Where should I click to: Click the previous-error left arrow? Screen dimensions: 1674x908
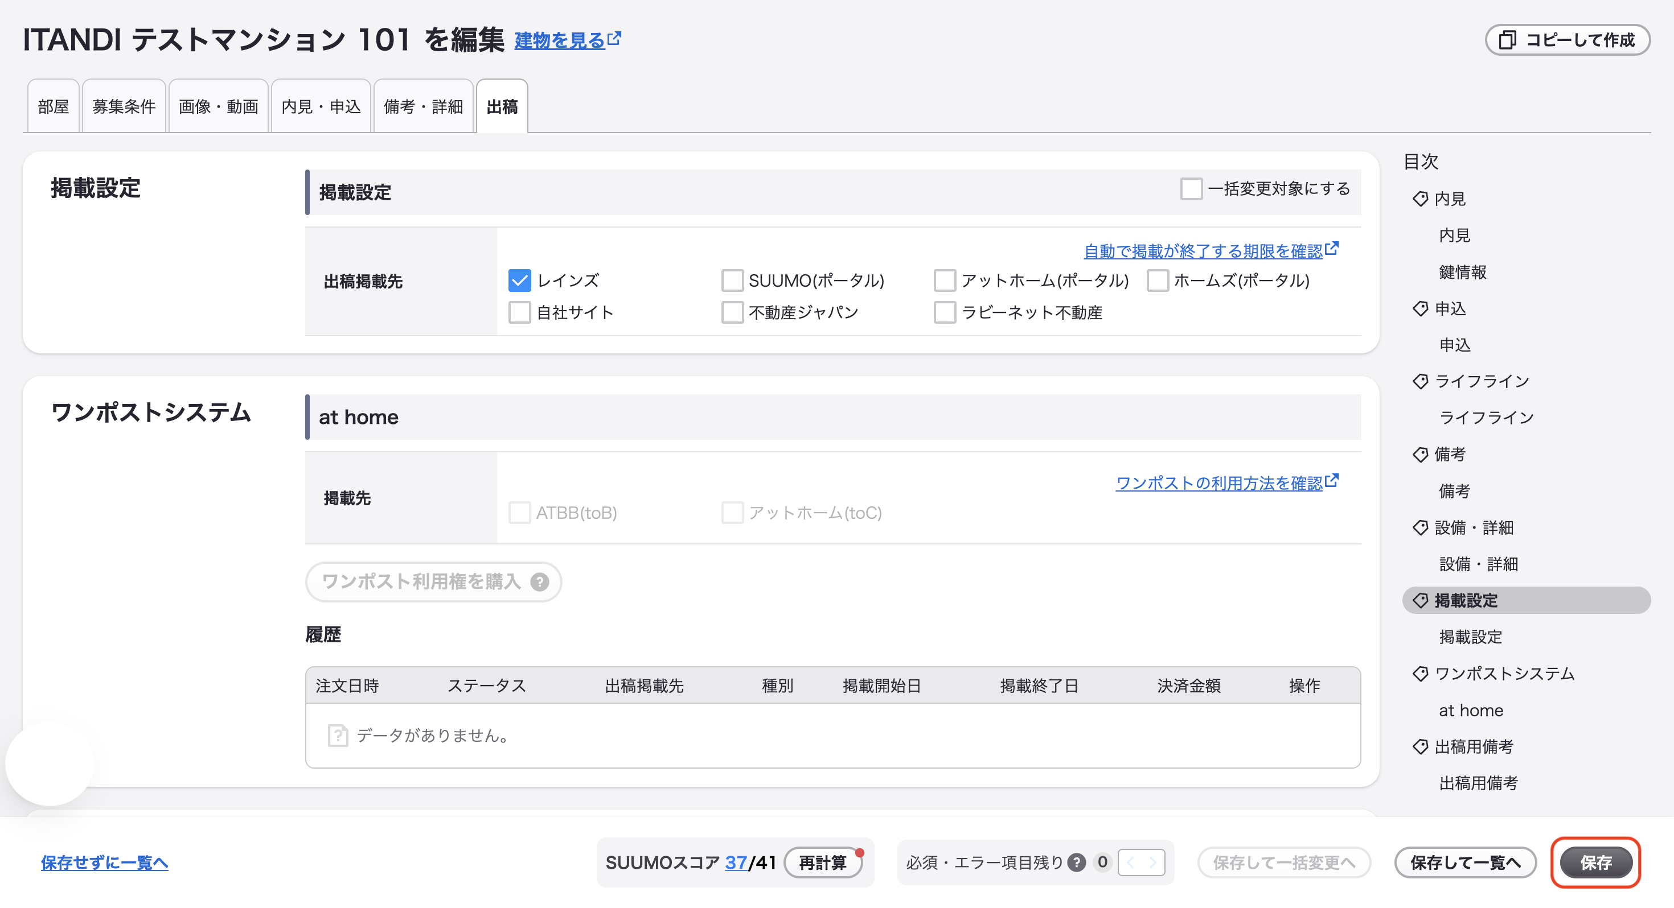pyautogui.click(x=1130, y=862)
